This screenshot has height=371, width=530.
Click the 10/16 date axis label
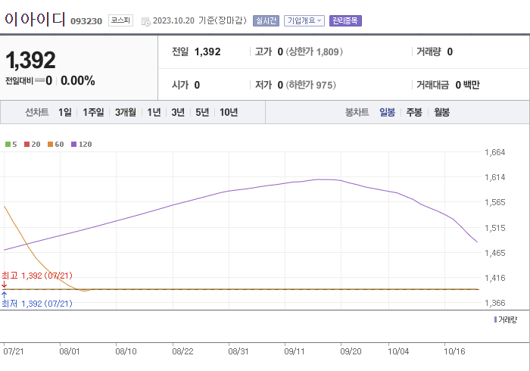(x=454, y=351)
